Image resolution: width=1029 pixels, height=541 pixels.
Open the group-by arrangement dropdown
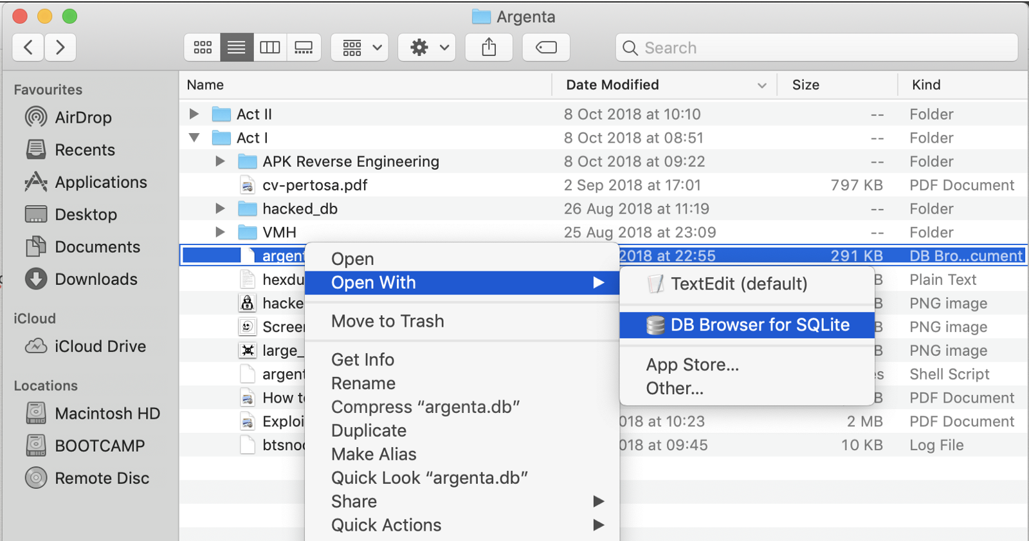(360, 48)
